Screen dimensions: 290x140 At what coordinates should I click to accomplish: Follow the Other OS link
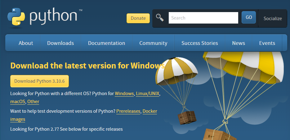click(33, 102)
